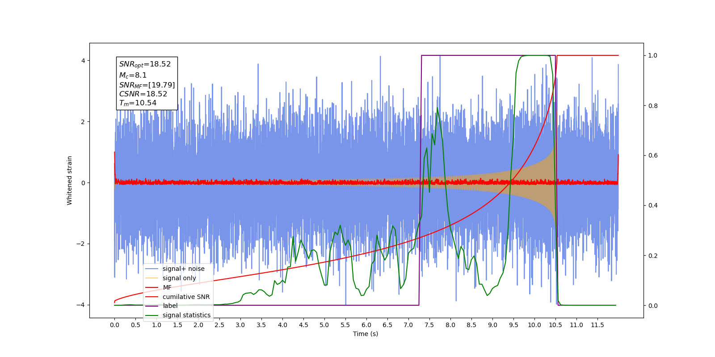Click the 8.0 x-axis tick label
Viewport: 715px width, 357px height.
tap(450, 325)
